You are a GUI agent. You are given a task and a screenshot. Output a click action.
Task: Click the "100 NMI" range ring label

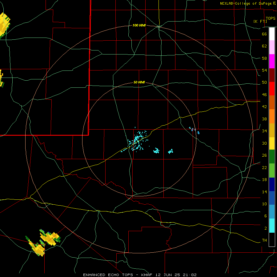click(x=139, y=26)
